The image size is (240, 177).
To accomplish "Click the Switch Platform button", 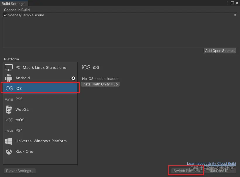I will pos(187,171).
